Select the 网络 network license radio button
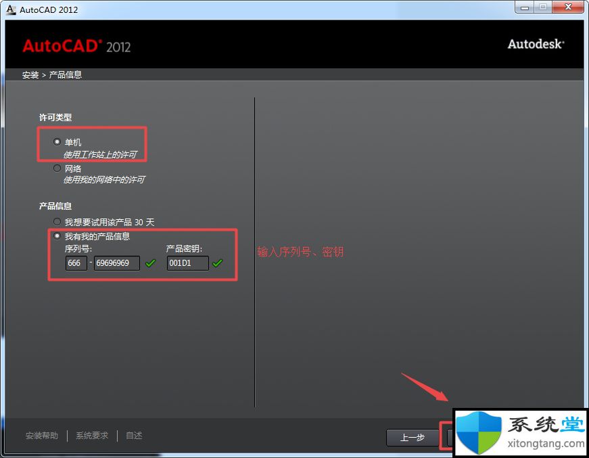589x458 pixels. pos(57,168)
